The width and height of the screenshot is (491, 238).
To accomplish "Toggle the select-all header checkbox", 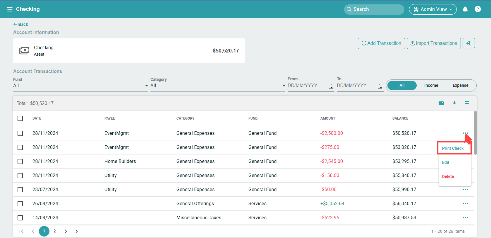I will pyautogui.click(x=20, y=118).
